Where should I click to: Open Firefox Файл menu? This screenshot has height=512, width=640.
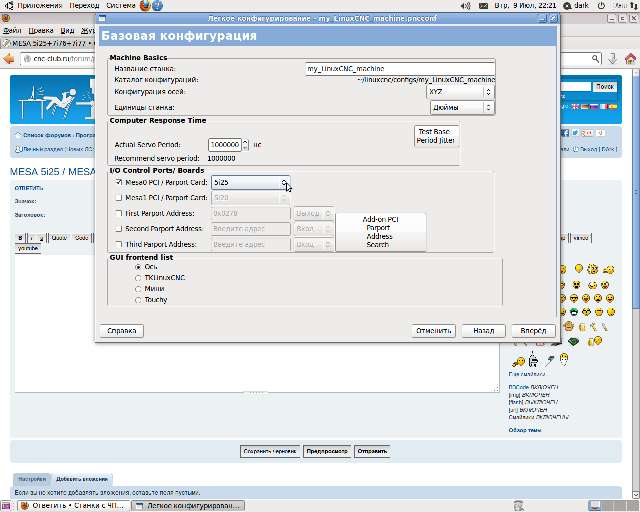pyautogui.click(x=12, y=30)
